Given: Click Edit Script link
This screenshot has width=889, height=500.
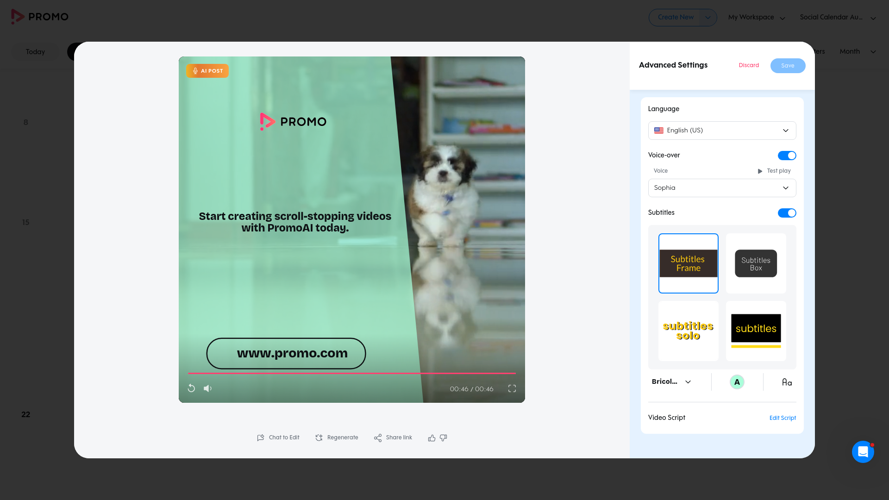Looking at the screenshot, I should point(783,418).
